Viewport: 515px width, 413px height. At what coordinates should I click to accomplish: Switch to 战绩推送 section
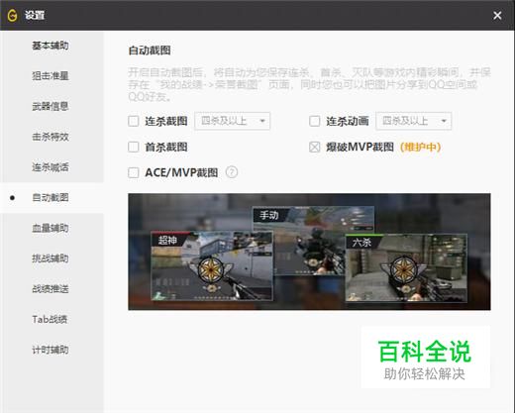pyautogui.click(x=51, y=288)
